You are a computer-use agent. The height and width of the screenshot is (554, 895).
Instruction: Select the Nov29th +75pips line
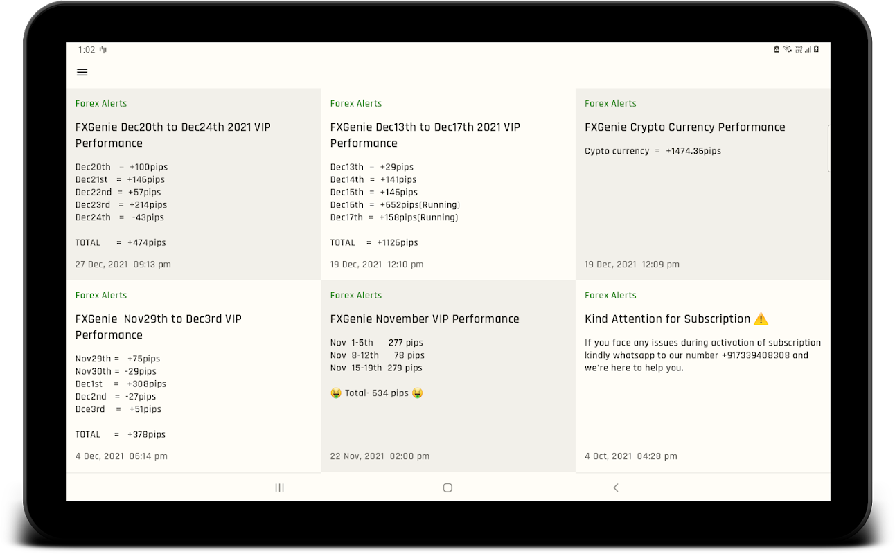coord(118,359)
